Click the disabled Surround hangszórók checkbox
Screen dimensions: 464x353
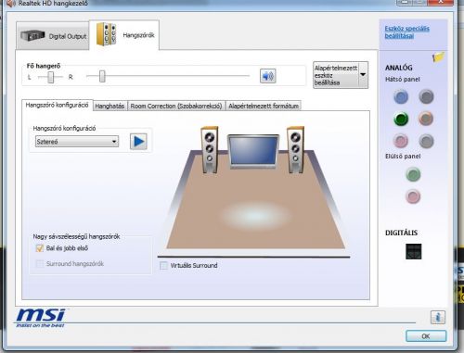[x=40, y=264]
